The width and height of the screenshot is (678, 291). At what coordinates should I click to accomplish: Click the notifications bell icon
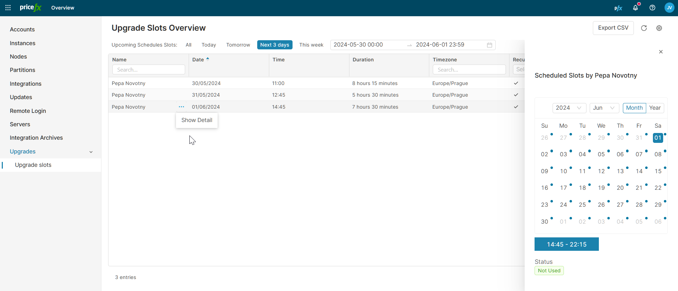(x=635, y=8)
